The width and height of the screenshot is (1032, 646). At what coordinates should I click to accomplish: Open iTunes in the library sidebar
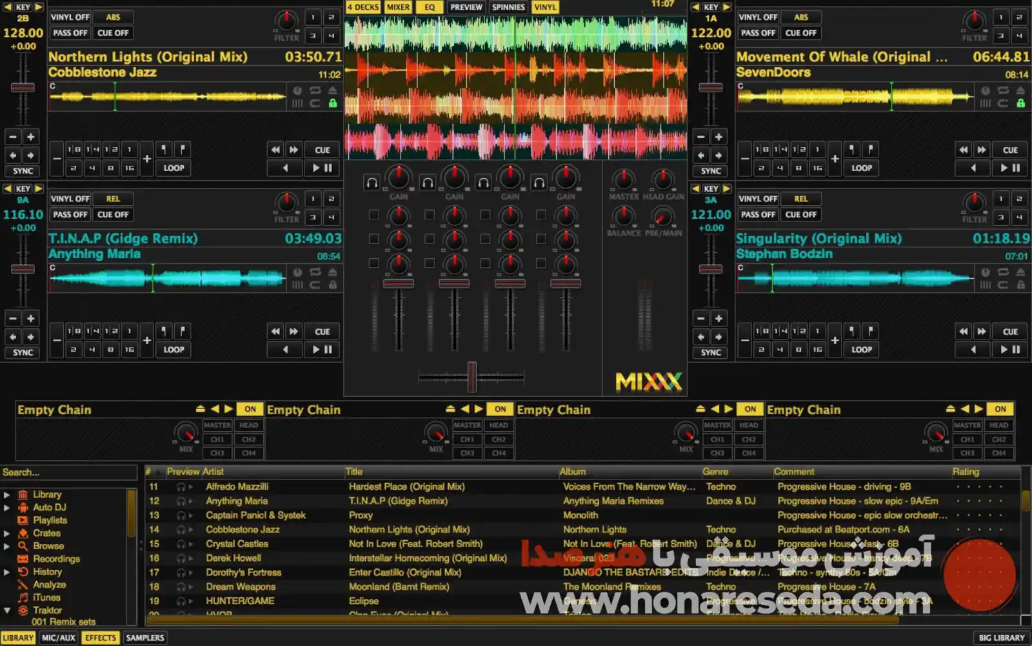(46, 598)
